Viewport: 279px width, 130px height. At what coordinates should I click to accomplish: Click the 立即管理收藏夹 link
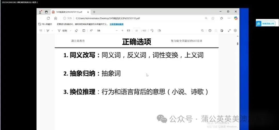[x=117, y=24]
